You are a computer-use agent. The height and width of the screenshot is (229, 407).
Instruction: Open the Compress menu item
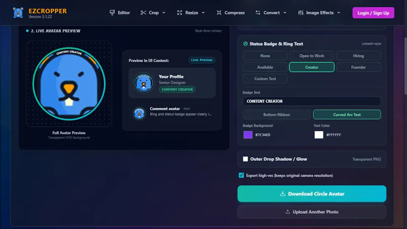pos(230,13)
